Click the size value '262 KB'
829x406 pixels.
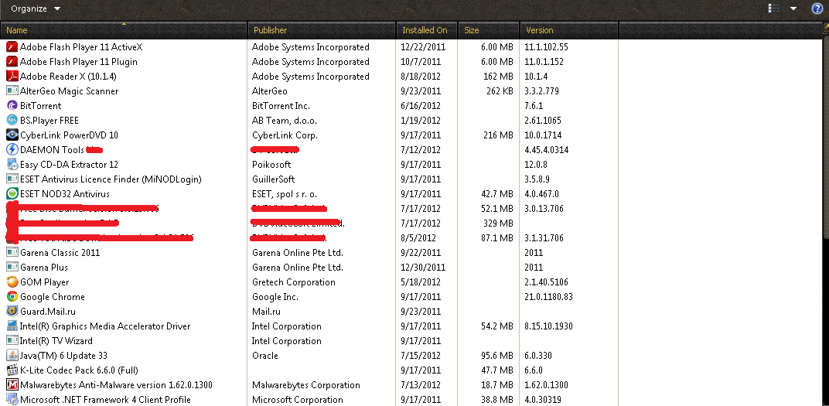(500, 91)
